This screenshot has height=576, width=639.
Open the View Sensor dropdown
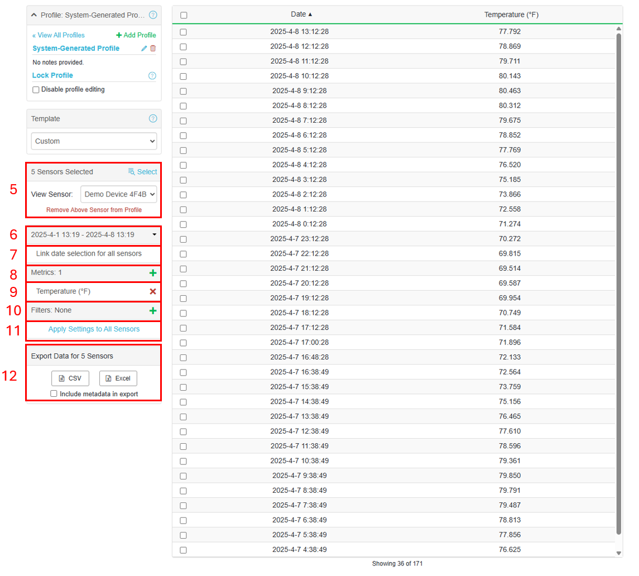[x=119, y=194]
